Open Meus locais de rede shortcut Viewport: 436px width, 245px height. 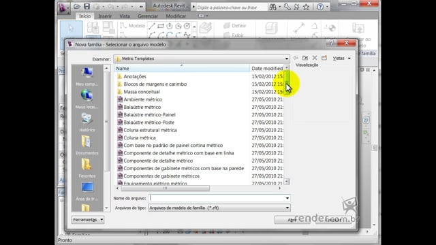click(87, 99)
